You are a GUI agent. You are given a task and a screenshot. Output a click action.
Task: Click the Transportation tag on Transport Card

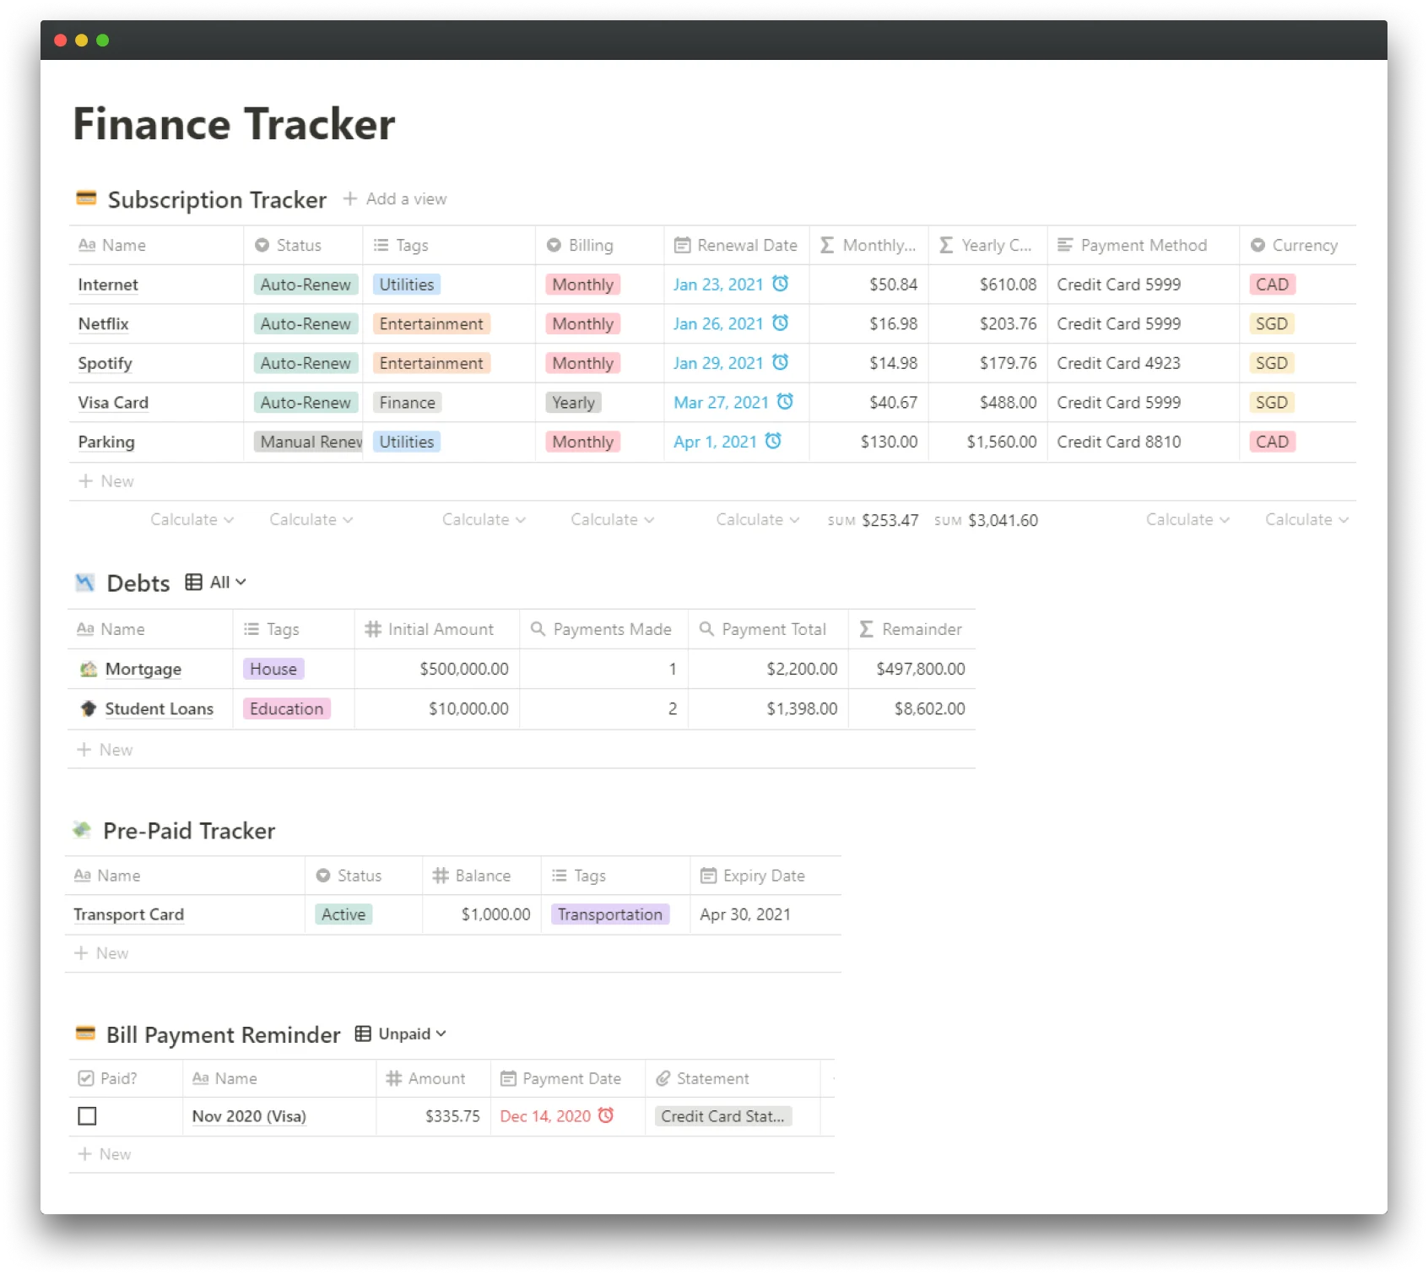(x=610, y=914)
